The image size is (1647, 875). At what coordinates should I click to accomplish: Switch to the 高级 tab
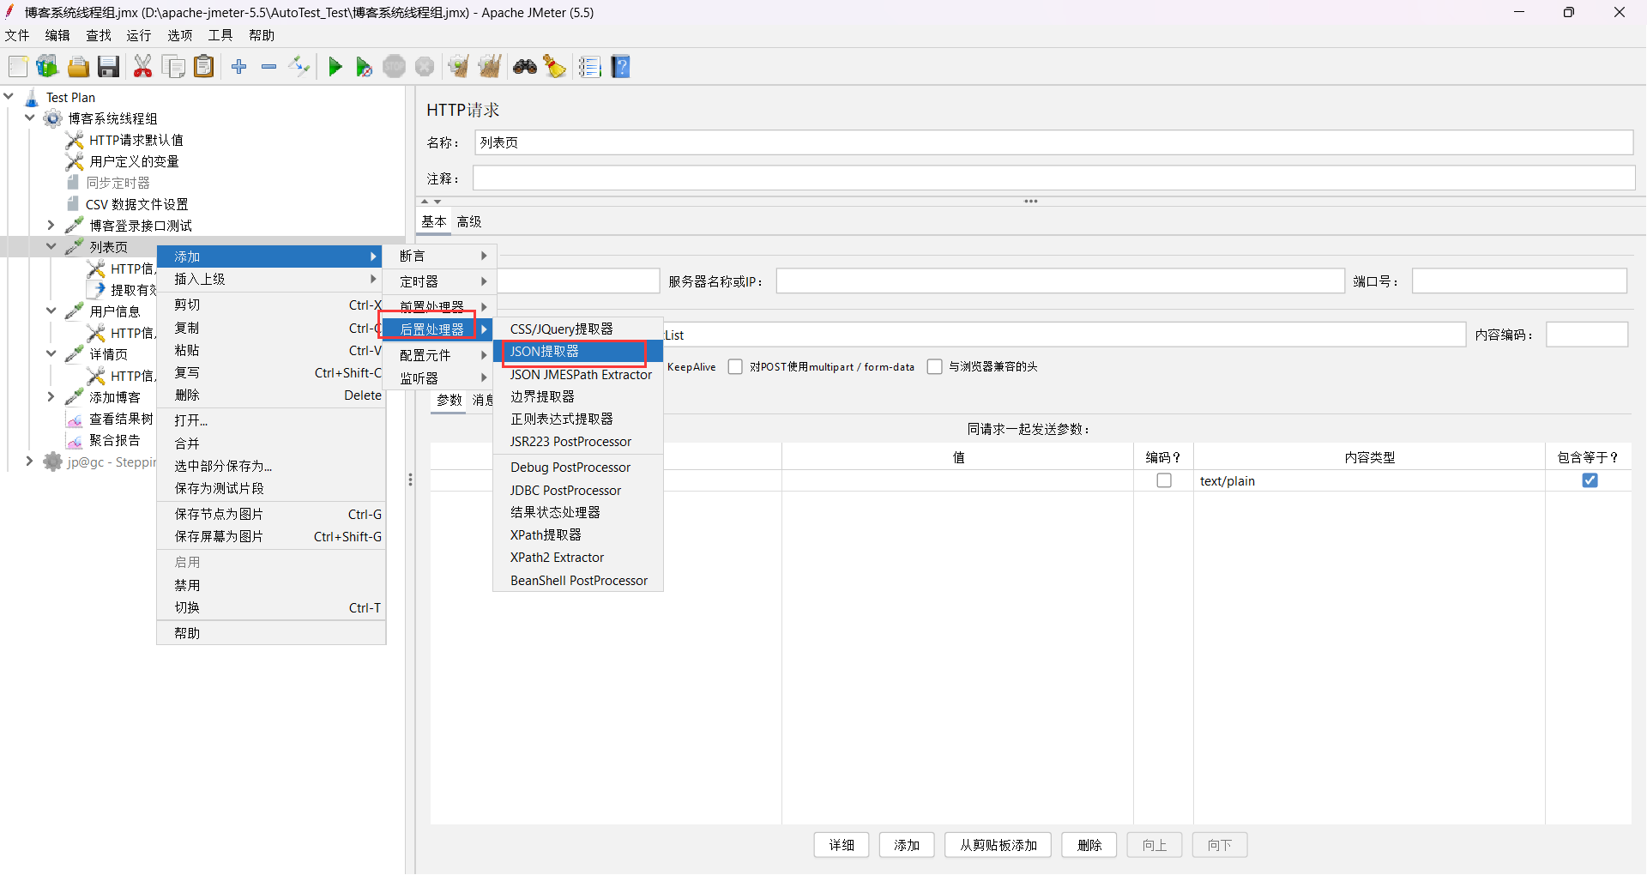(469, 222)
